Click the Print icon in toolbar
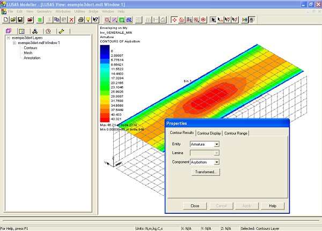 pyautogui.click(x=80, y=20)
